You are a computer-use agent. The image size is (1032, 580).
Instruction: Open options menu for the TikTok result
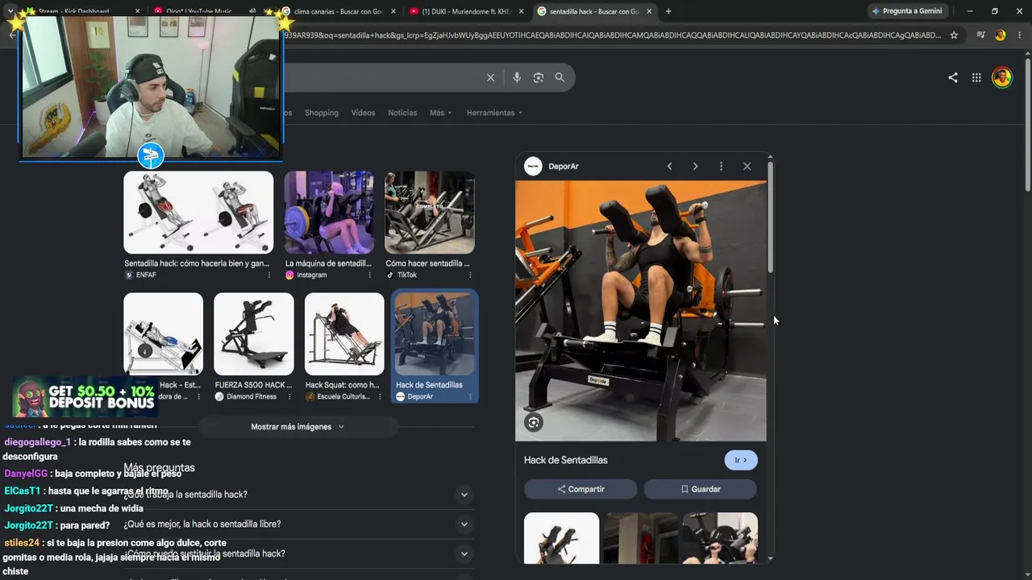coord(469,275)
